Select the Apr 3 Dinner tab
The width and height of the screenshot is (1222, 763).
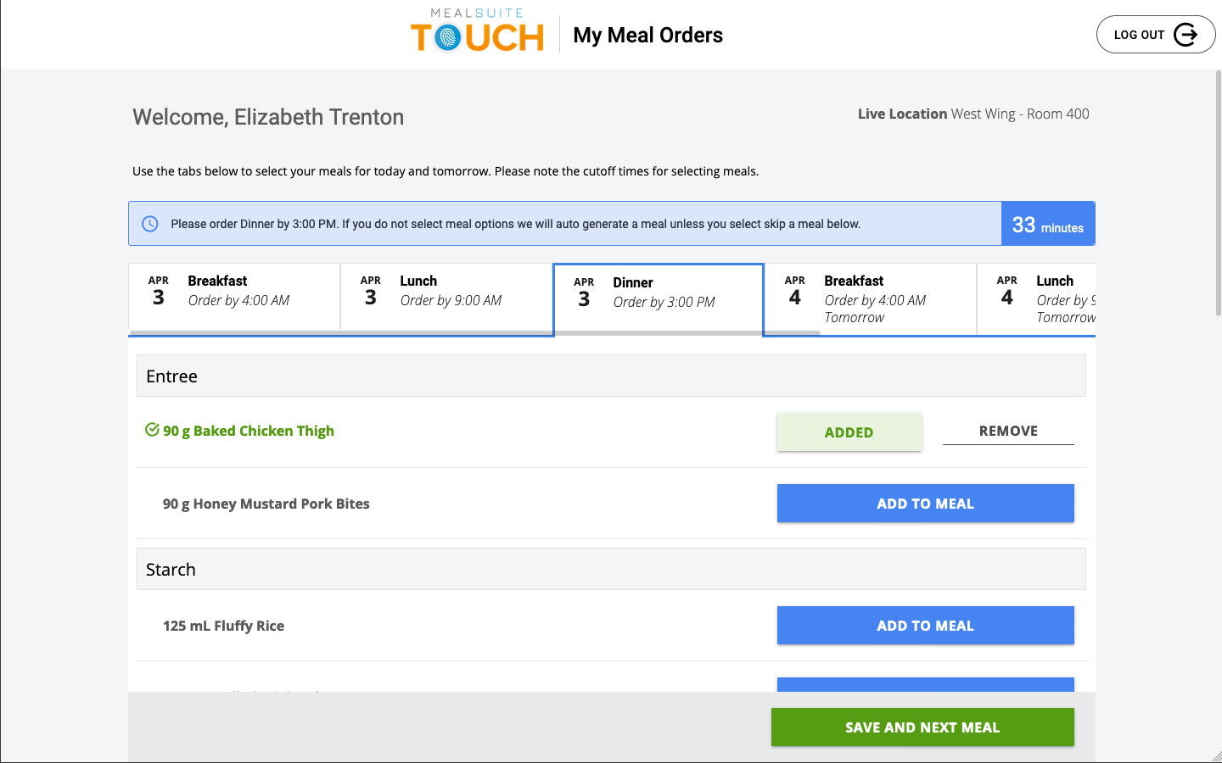tap(659, 300)
